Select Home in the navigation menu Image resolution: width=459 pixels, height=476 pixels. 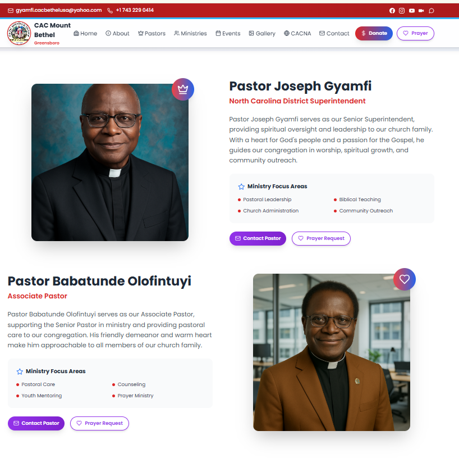click(x=85, y=33)
